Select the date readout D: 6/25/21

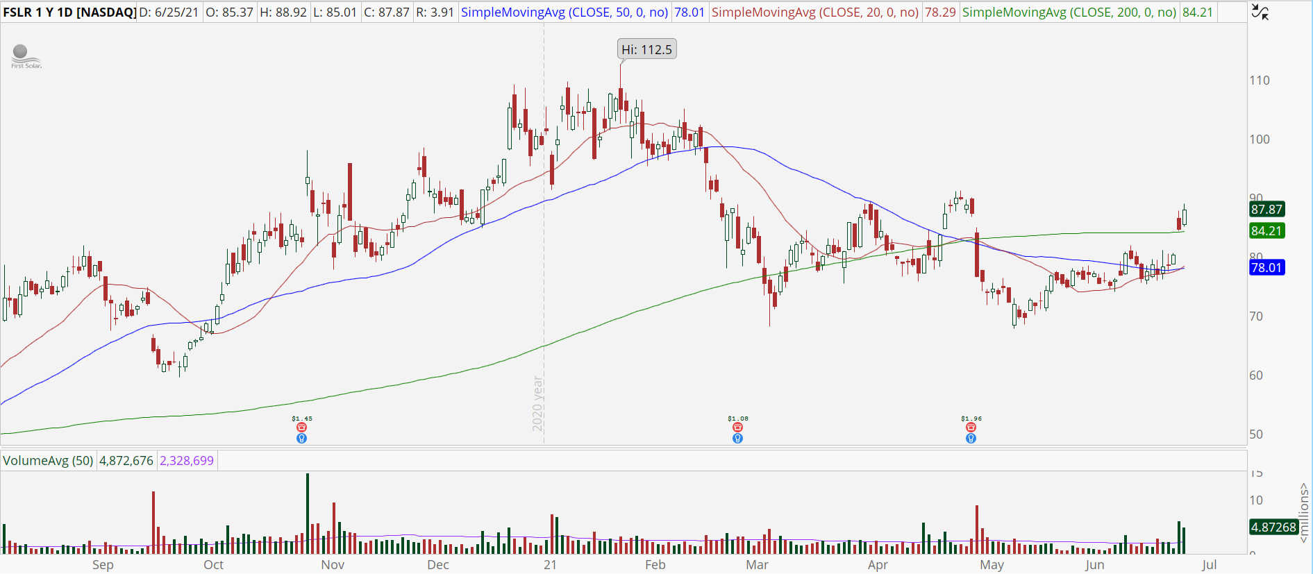tap(169, 12)
